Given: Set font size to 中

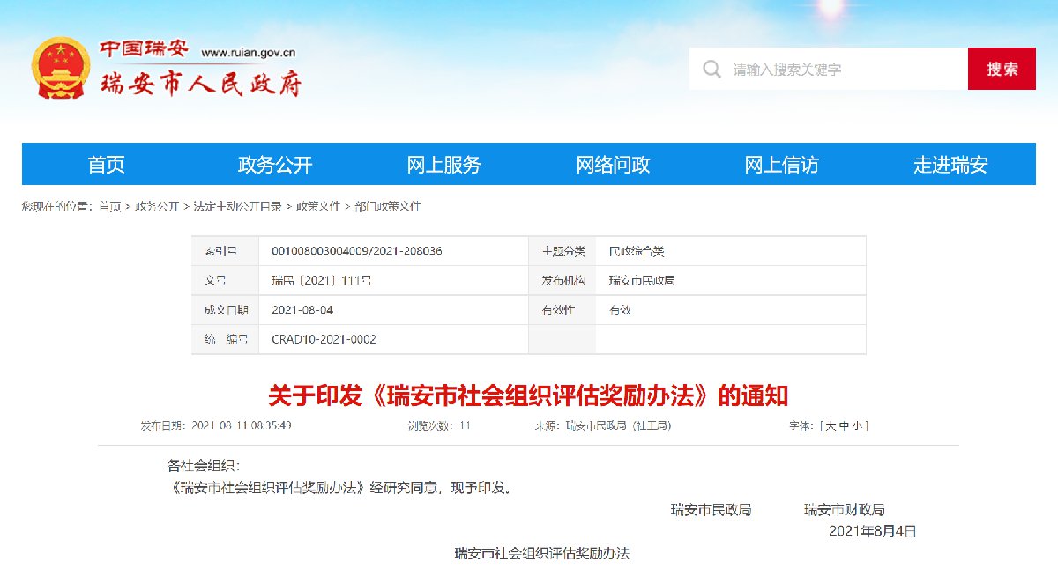Looking at the screenshot, I should tap(843, 425).
